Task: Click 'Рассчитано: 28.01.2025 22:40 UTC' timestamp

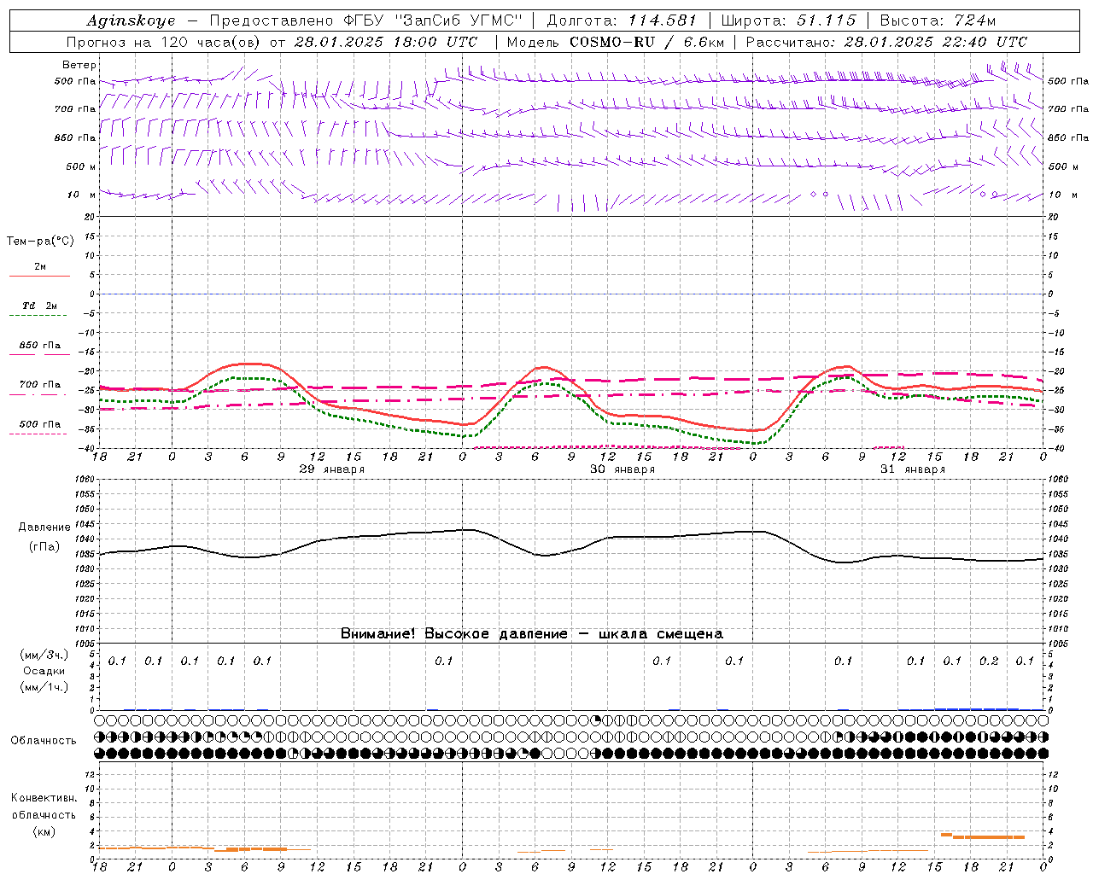Action: (x=886, y=42)
